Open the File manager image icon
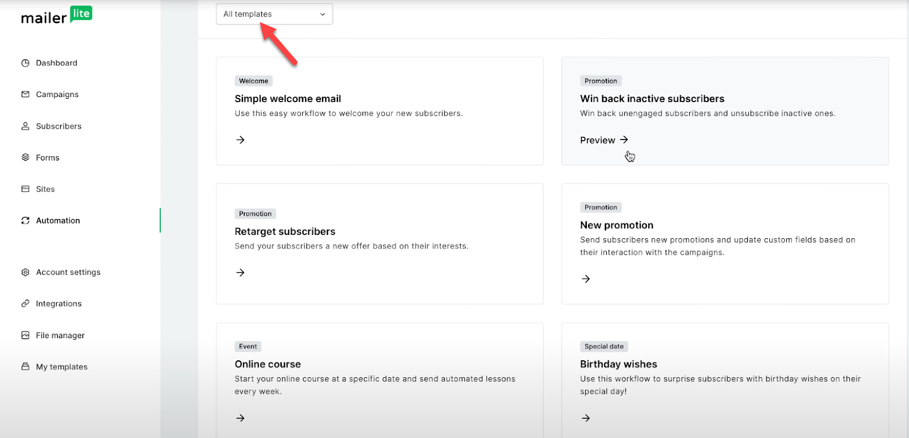The width and height of the screenshot is (909, 438). pyautogui.click(x=25, y=335)
